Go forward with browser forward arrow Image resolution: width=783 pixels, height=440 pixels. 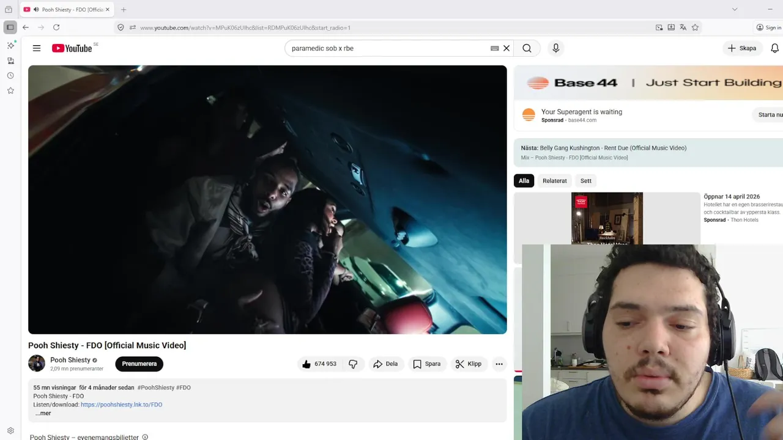coord(41,28)
